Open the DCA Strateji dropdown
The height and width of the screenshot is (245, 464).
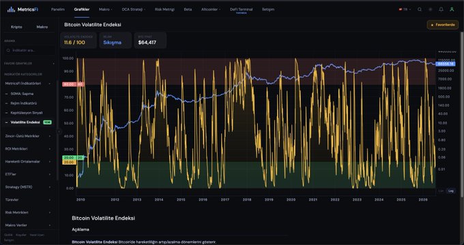(x=134, y=10)
